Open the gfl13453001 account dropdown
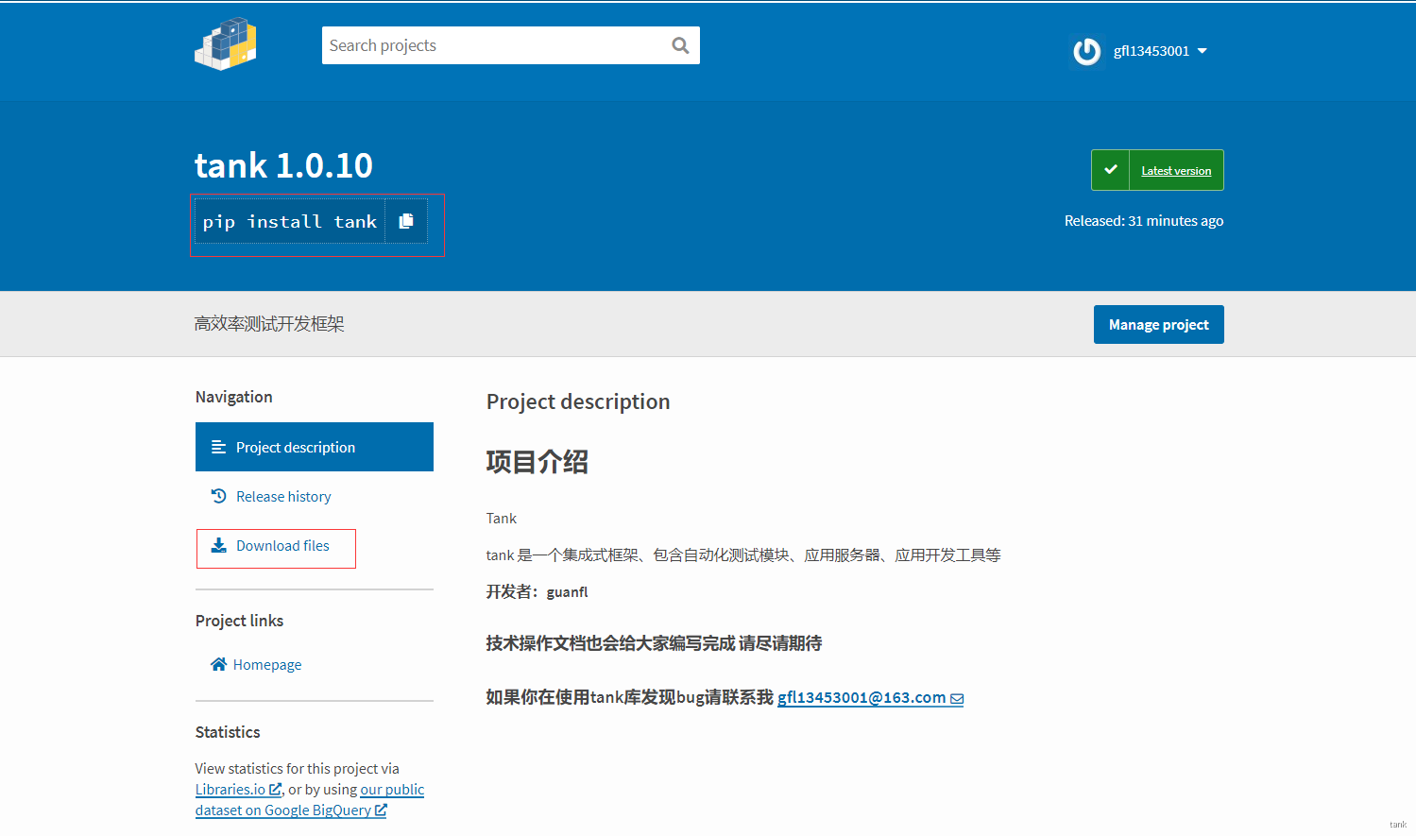1416x836 pixels. tap(1160, 51)
